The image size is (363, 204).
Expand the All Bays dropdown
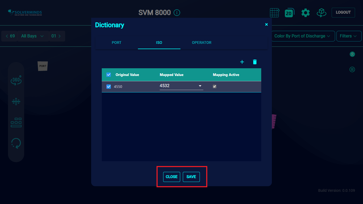(x=33, y=36)
